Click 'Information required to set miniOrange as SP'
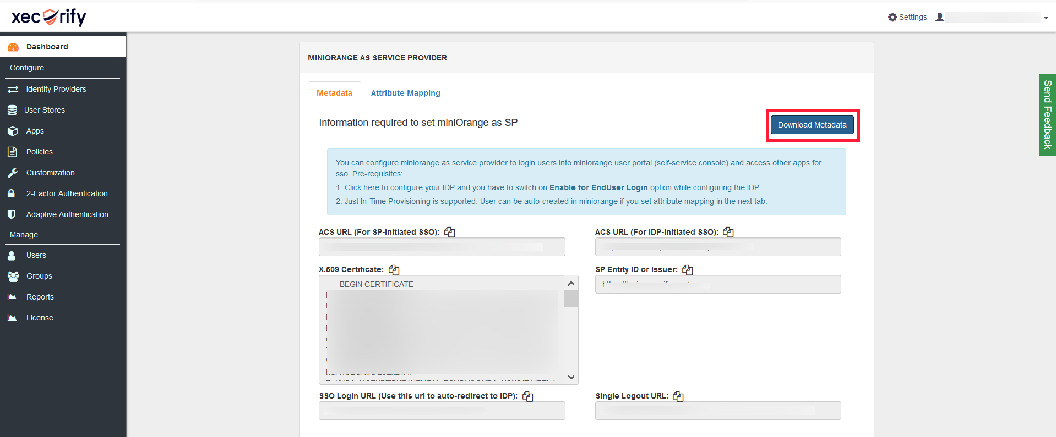This screenshot has height=437, width=1056. 418,123
